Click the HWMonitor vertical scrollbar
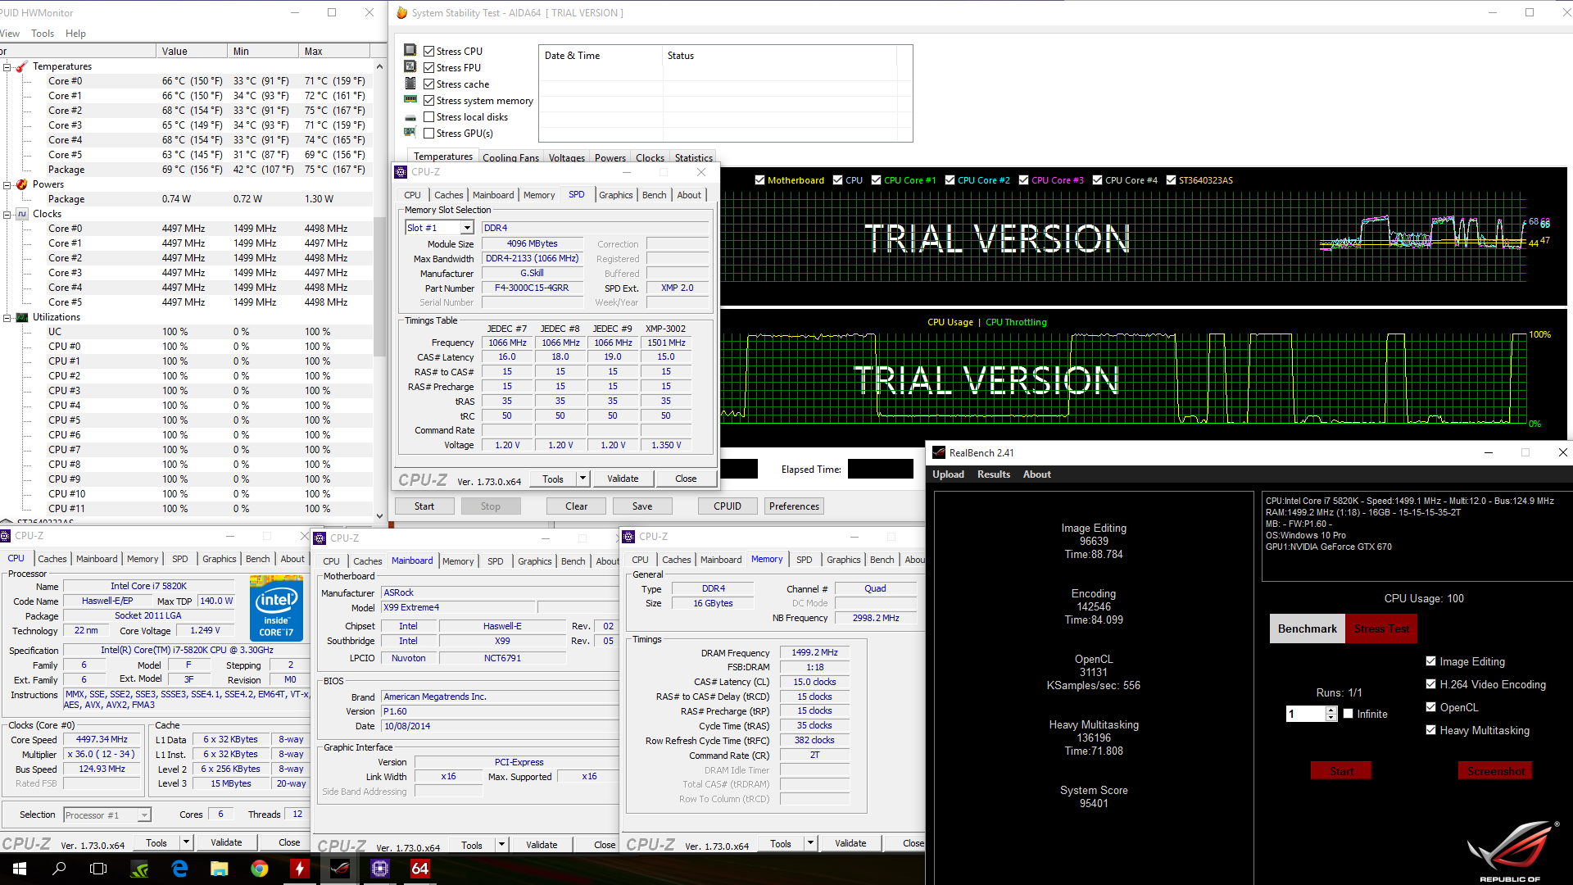1573x885 pixels. 379,287
